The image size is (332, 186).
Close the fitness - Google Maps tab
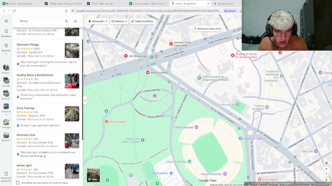(208, 4)
